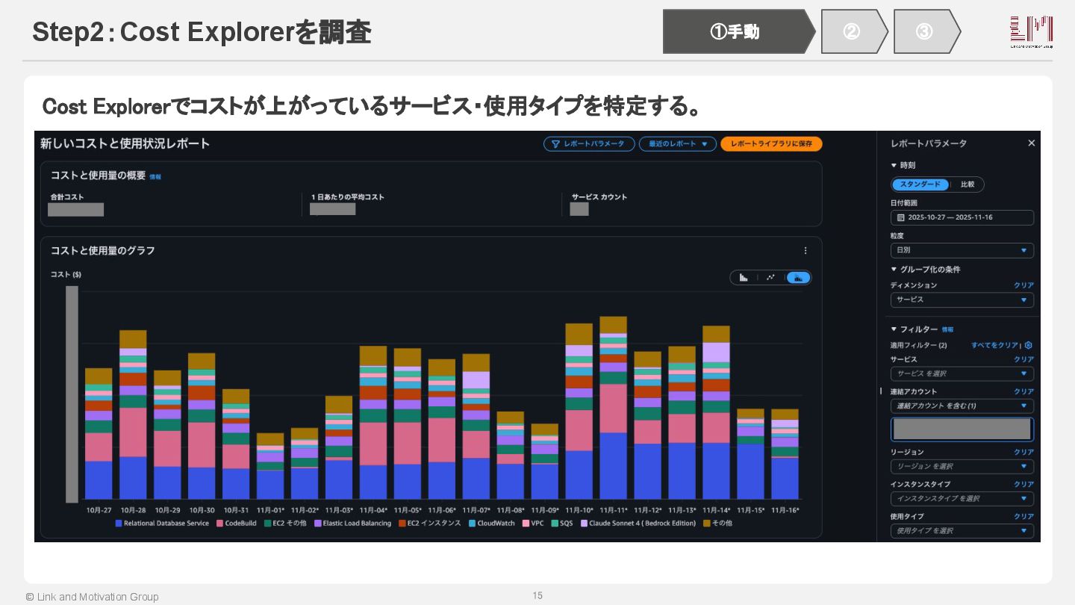Click レポートライブラリに保存 button
This screenshot has height=605, width=1075.
coord(771,144)
